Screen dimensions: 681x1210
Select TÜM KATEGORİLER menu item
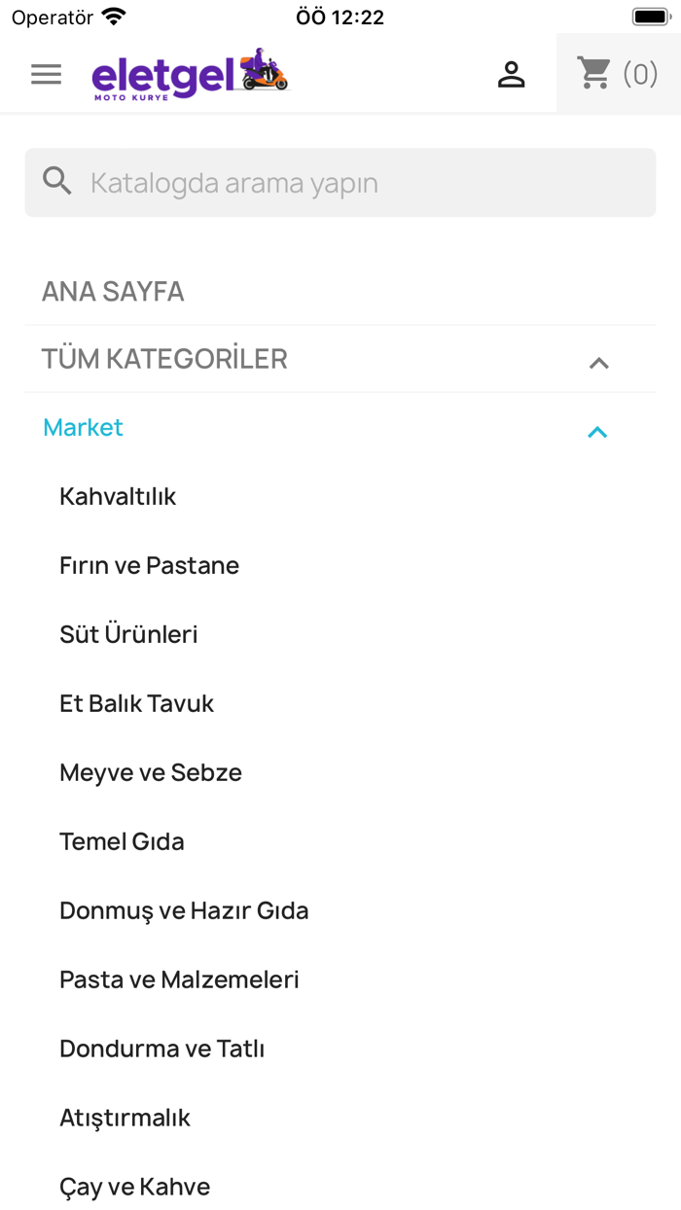click(164, 359)
